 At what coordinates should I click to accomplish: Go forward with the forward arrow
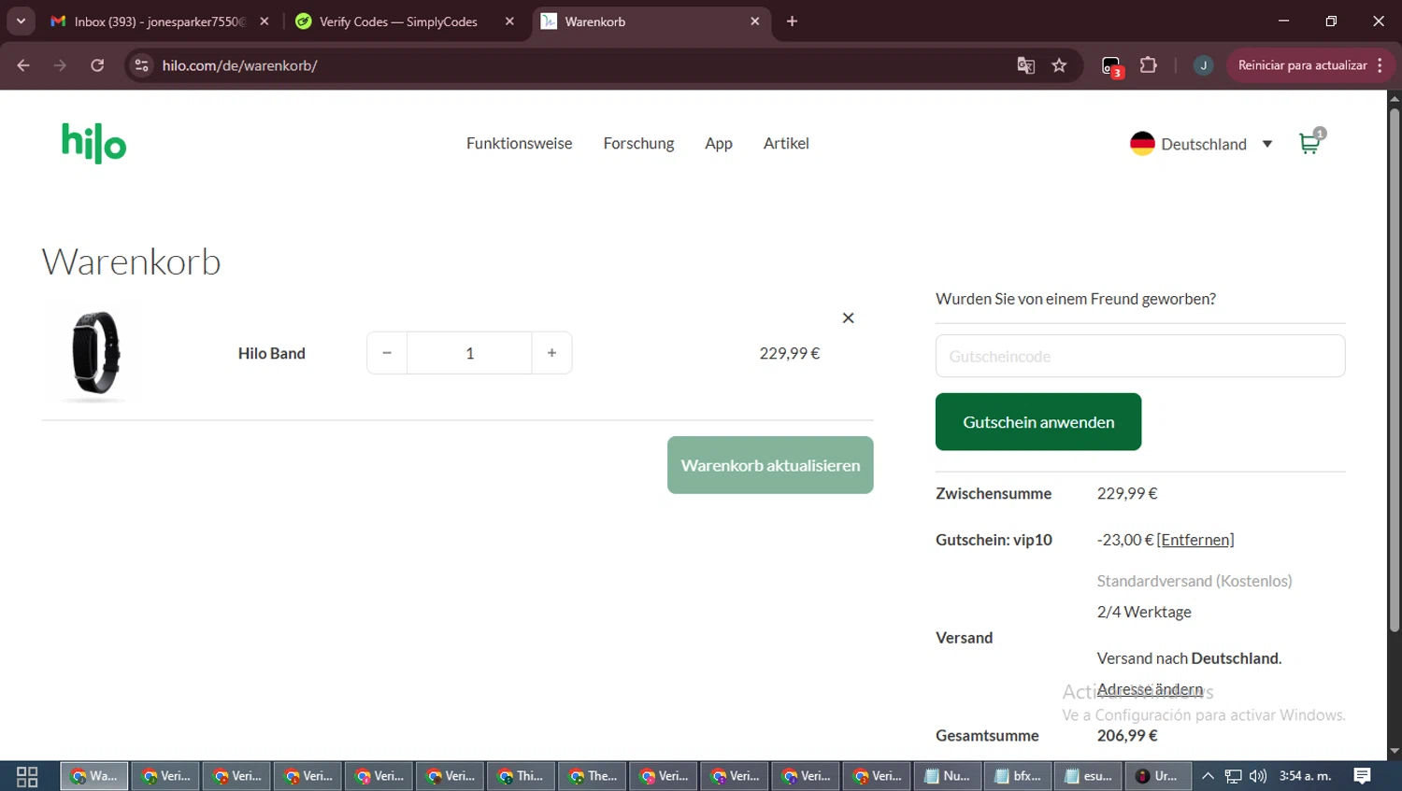60,65
